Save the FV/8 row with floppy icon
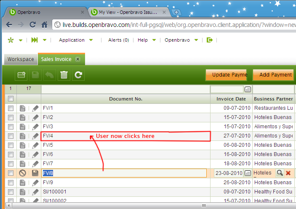The image size is (296, 209). pyautogui.click(x=35, y=173)
